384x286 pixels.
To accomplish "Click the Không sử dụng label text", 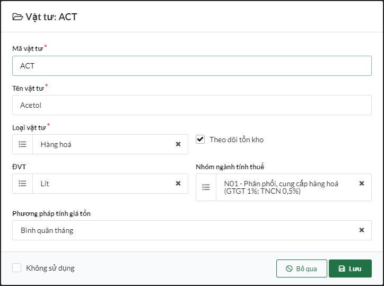I will click(x=50, y=268).
